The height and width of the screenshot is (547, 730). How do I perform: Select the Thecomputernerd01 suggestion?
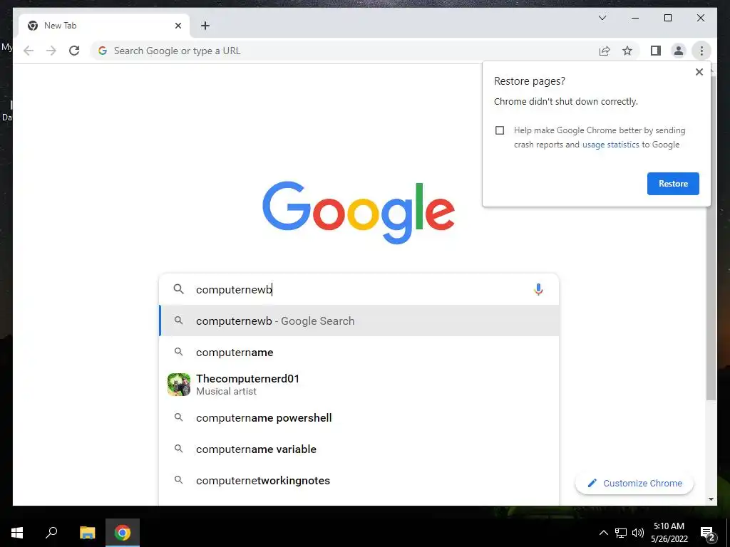tap(359, 385)
